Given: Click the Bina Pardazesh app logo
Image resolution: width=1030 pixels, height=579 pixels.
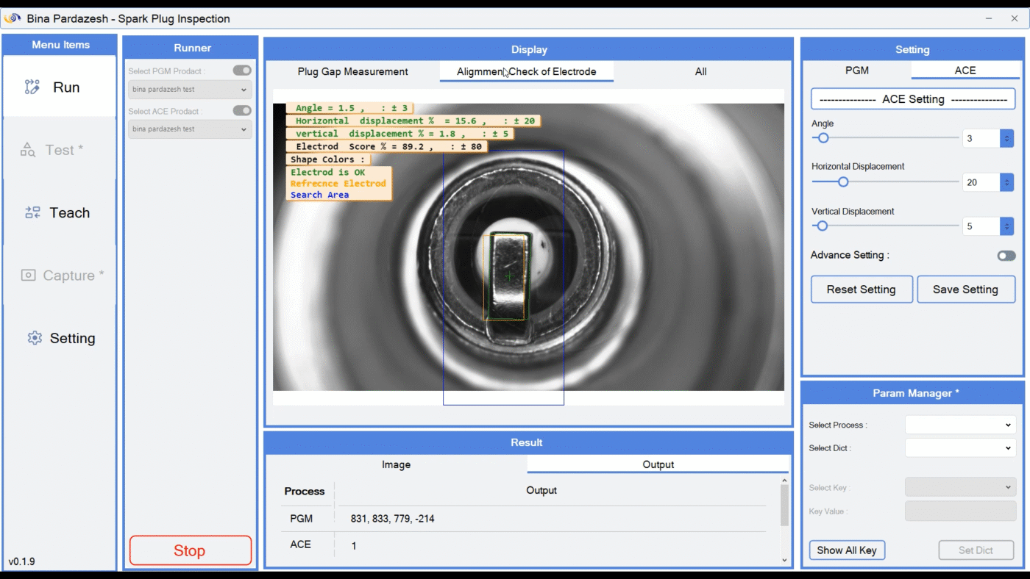Looking at the screenshot, I should pos(13,18).
